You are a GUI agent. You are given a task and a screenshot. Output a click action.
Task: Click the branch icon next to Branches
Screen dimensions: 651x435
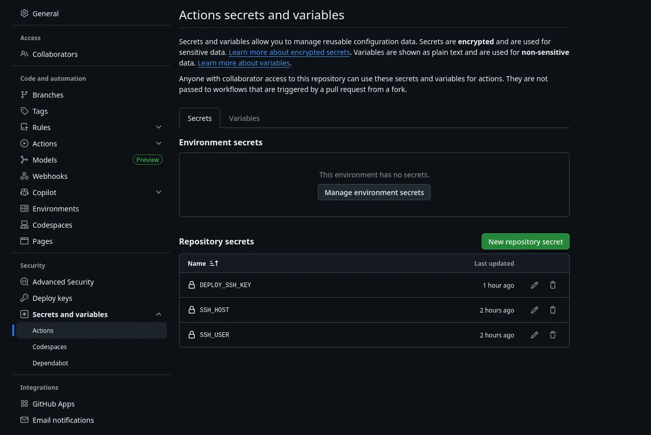point(24,95)
